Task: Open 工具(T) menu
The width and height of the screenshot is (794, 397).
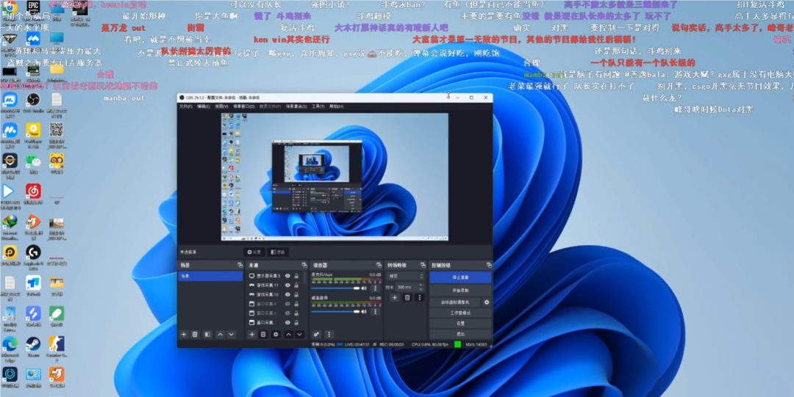Action: point(318,106)
